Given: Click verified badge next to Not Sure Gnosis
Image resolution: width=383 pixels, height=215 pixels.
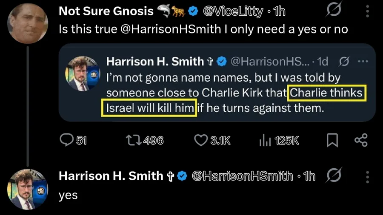Looking at the screenshot, I should click(193, 12).
